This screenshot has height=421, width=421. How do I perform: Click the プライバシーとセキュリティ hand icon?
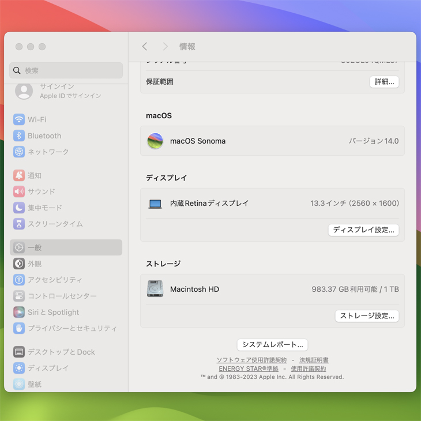click(x=19, y=328)
